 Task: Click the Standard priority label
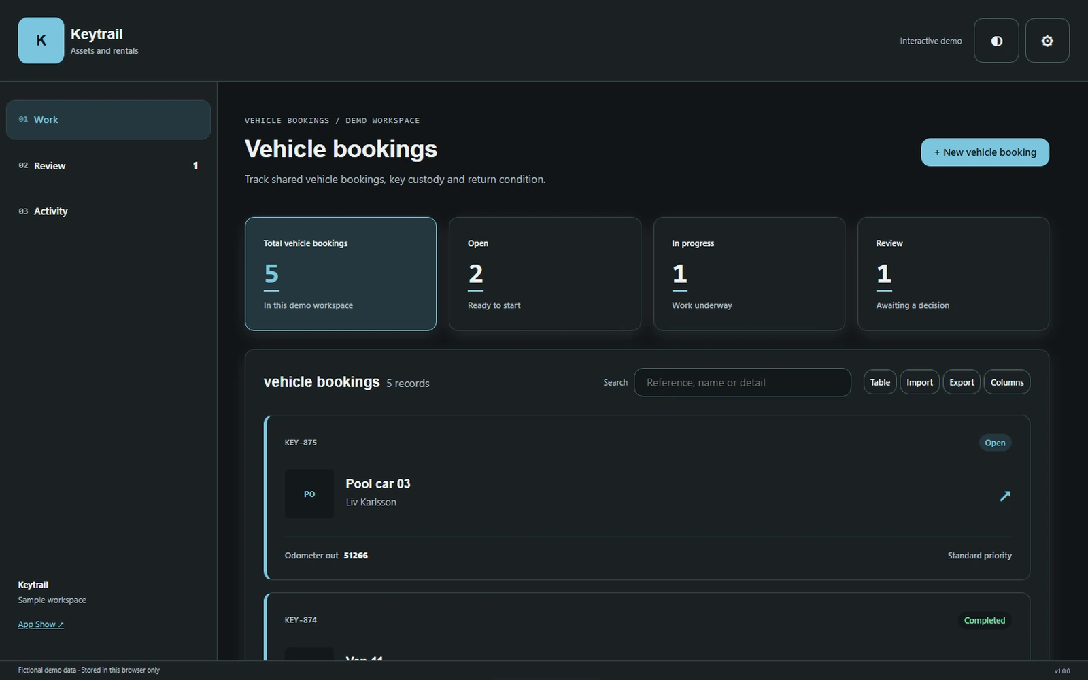tap(979, 556)
